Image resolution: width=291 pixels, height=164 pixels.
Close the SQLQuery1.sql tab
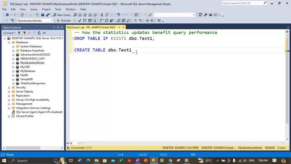[x=123, y=27]
